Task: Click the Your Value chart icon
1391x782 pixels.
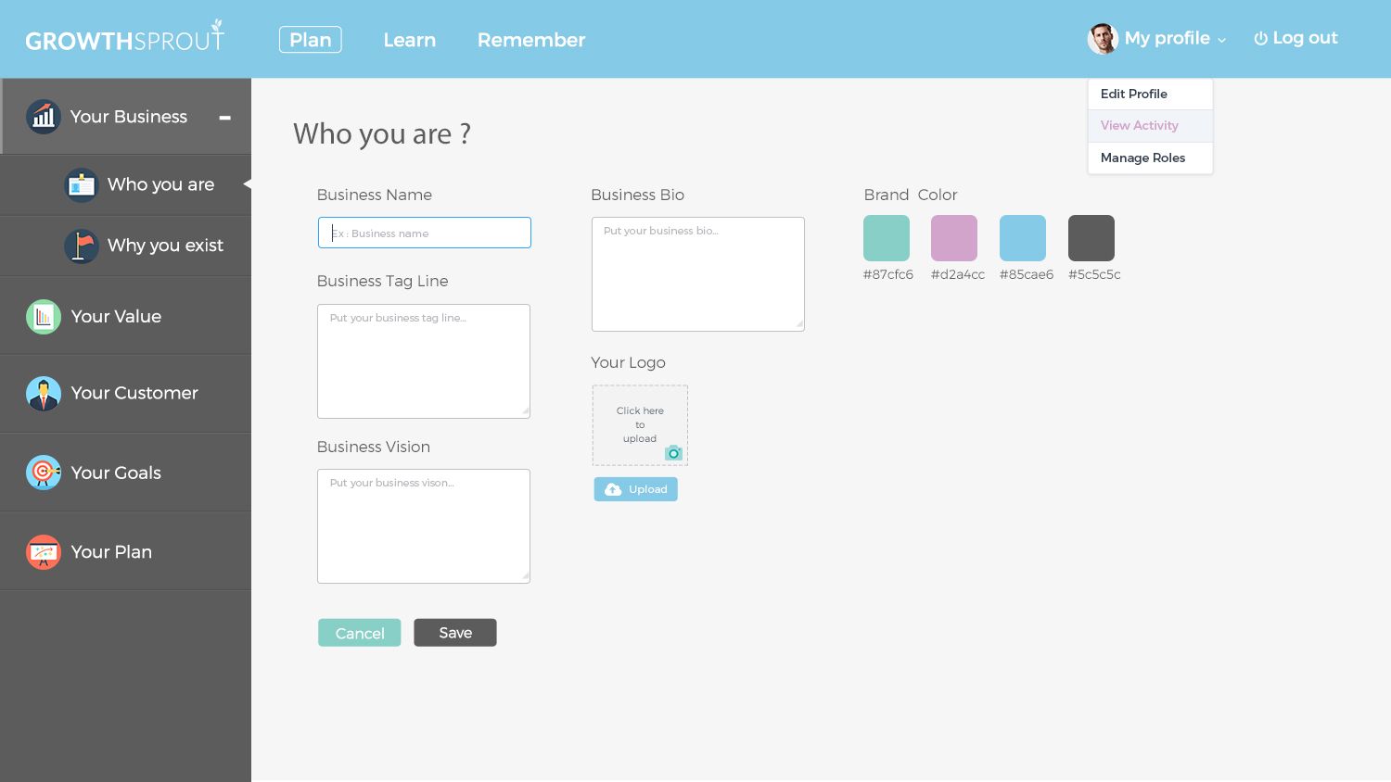Action: [44, 317]
